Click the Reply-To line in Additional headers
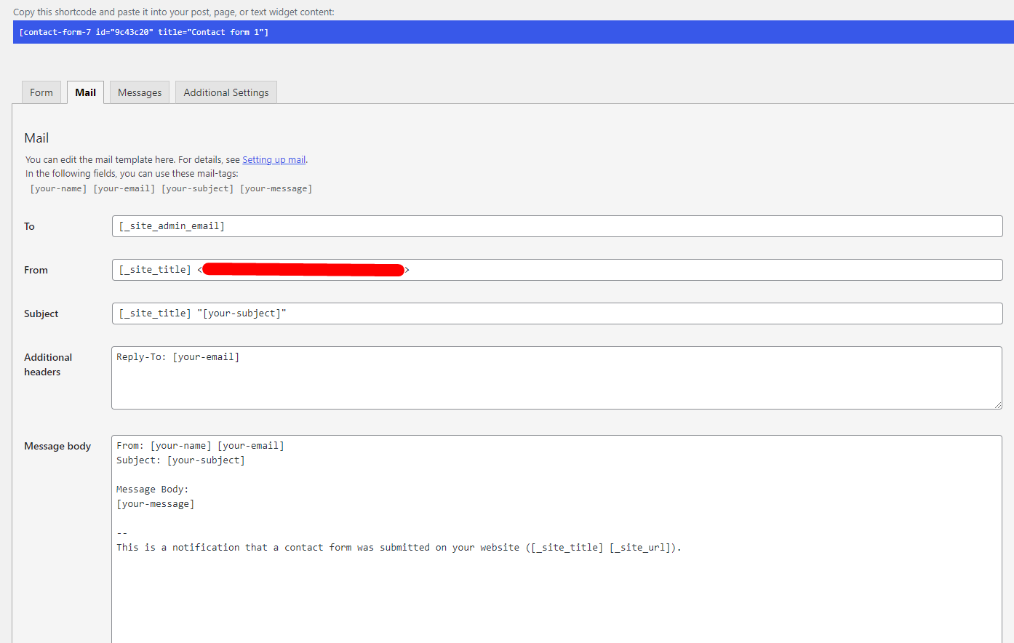 [177, 356]
